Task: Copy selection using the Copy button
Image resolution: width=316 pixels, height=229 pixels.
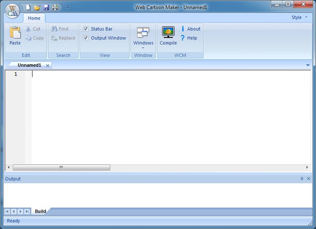Action: [35, 38]
